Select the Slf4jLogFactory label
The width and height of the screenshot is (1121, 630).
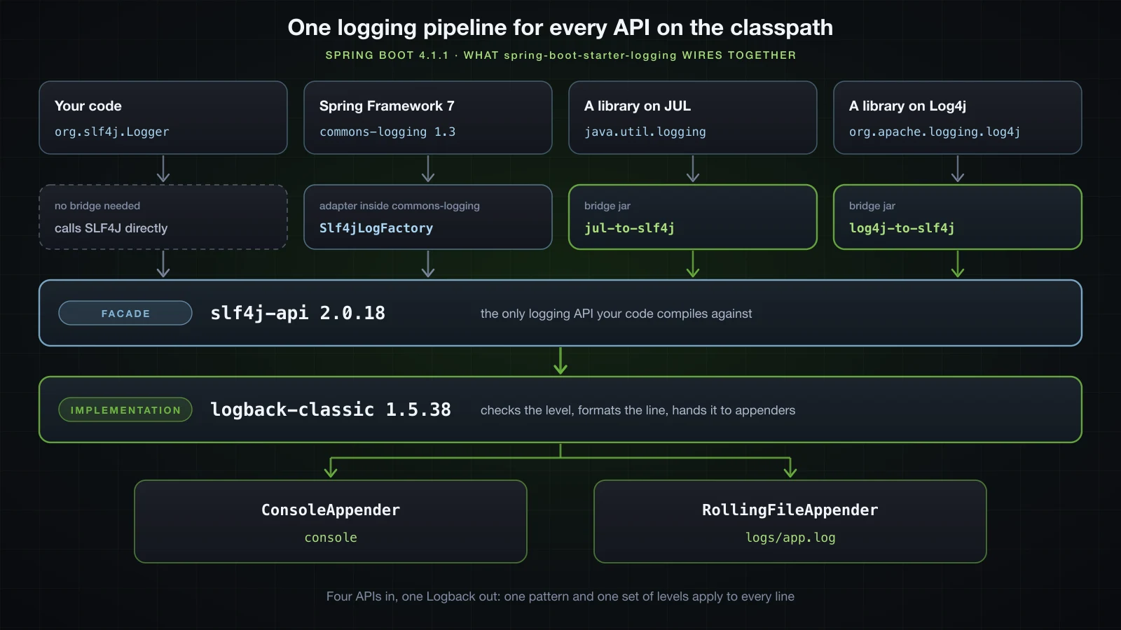[x=376, y=228]
